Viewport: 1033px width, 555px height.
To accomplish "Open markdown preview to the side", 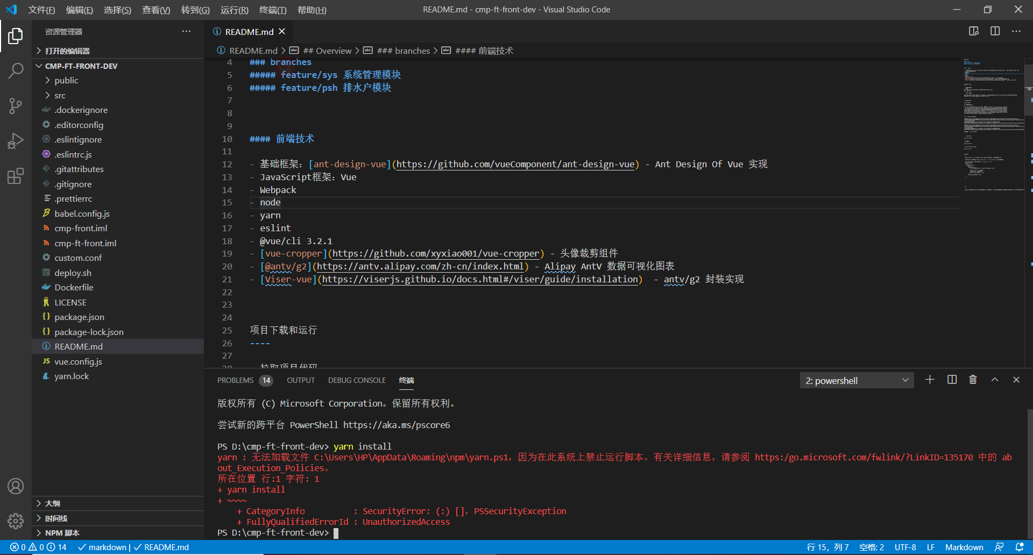I will 974,31.
